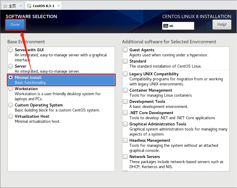
Task: Click the keyboard icon beside us
Action: 166,26
